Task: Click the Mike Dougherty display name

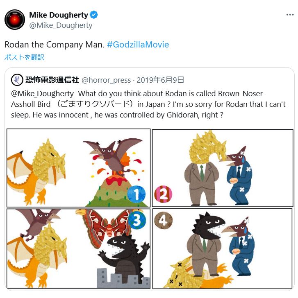Action: tap(59, 15)
